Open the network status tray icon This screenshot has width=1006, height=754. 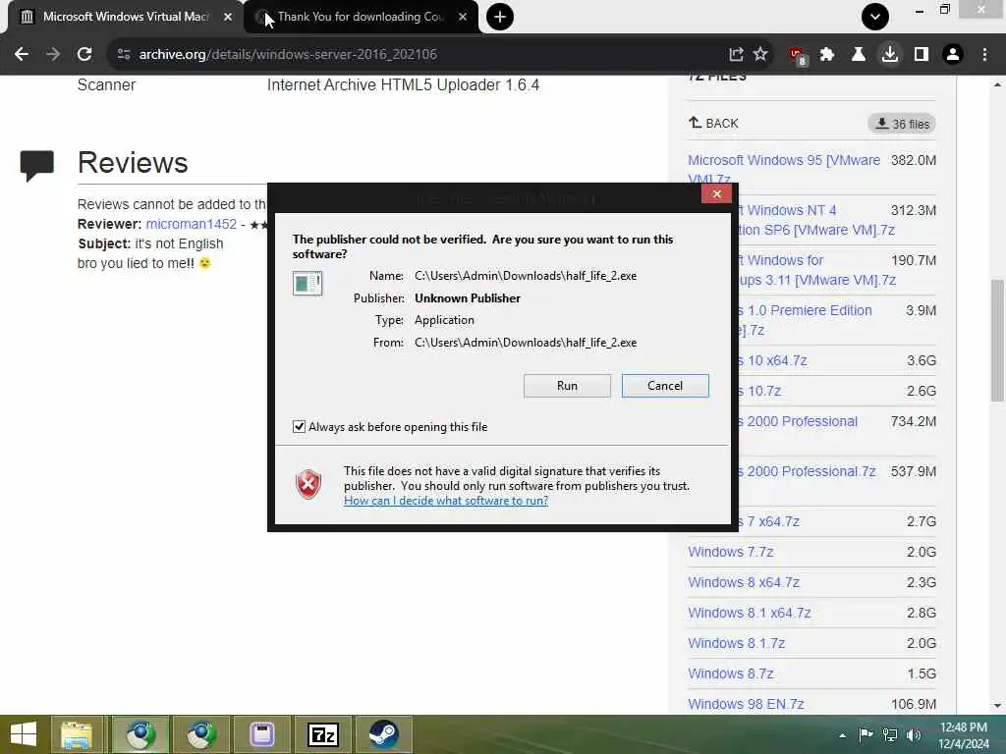[x=890, y=734]
